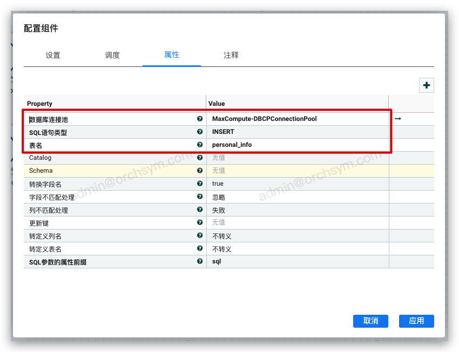Viewport: 459px width, 352px height.
Task: Open the 失败 value for 列不匹配处理
Action: pos(219,210)
